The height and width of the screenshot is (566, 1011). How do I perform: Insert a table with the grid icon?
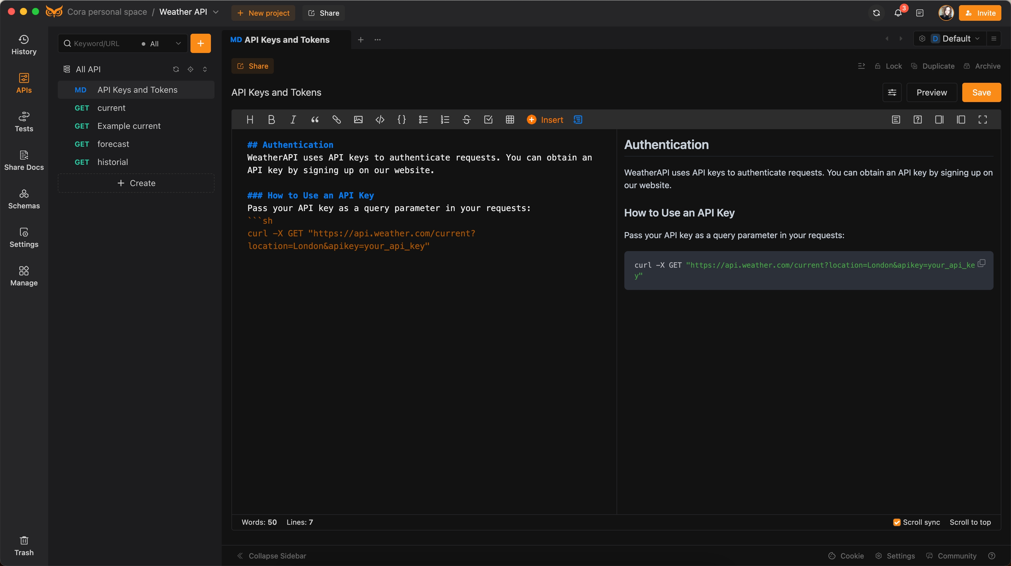coord(510,120)
